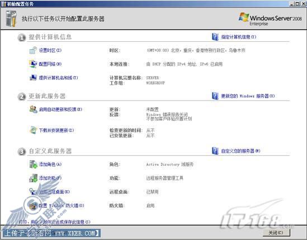Image resolution: width=307 pixels, height=240 pixels.
Task: Click the 下载并安装更新 icon
Action: (x=33, y=130)
